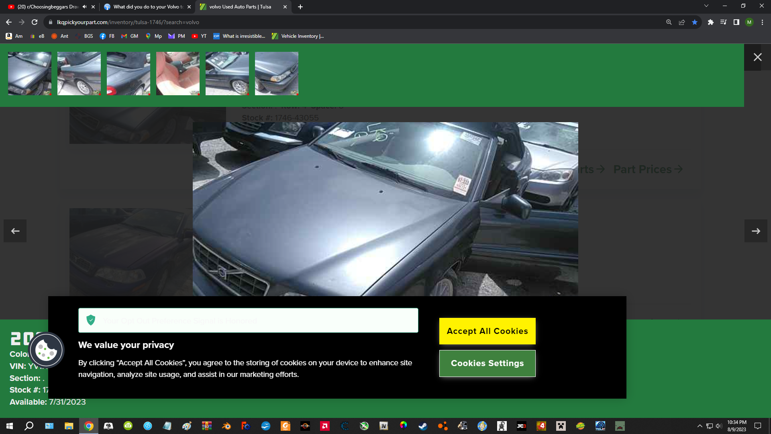The width and height of the screenshot is (771, 434).
Task: Open Paint from the taskbar
Action: click(x=187, y=426)
